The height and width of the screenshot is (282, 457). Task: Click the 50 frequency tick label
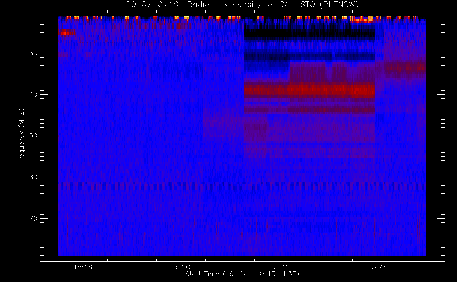(33, 136)
